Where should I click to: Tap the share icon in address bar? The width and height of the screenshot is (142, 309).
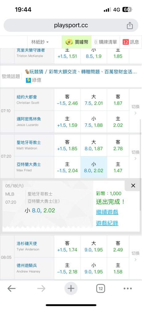coord(130,25)
